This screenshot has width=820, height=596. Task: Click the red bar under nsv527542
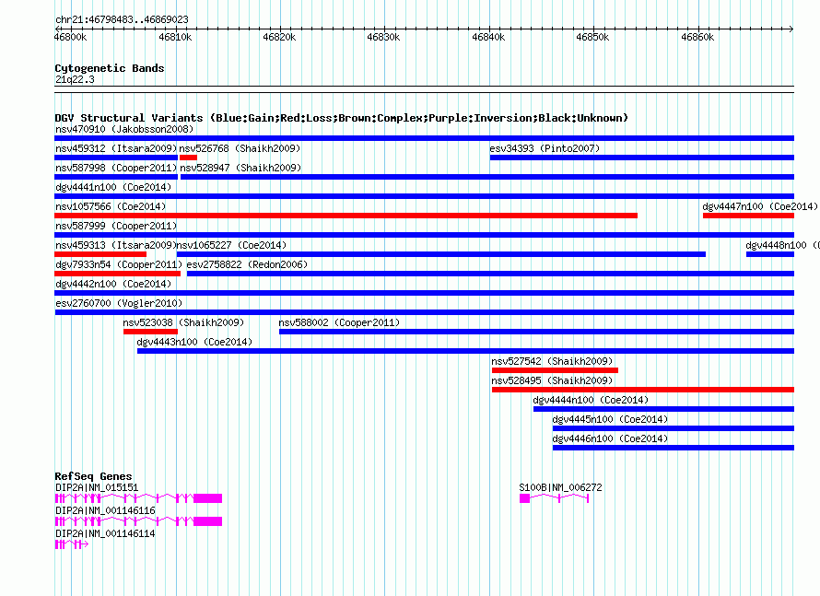(x=555, y=370)
